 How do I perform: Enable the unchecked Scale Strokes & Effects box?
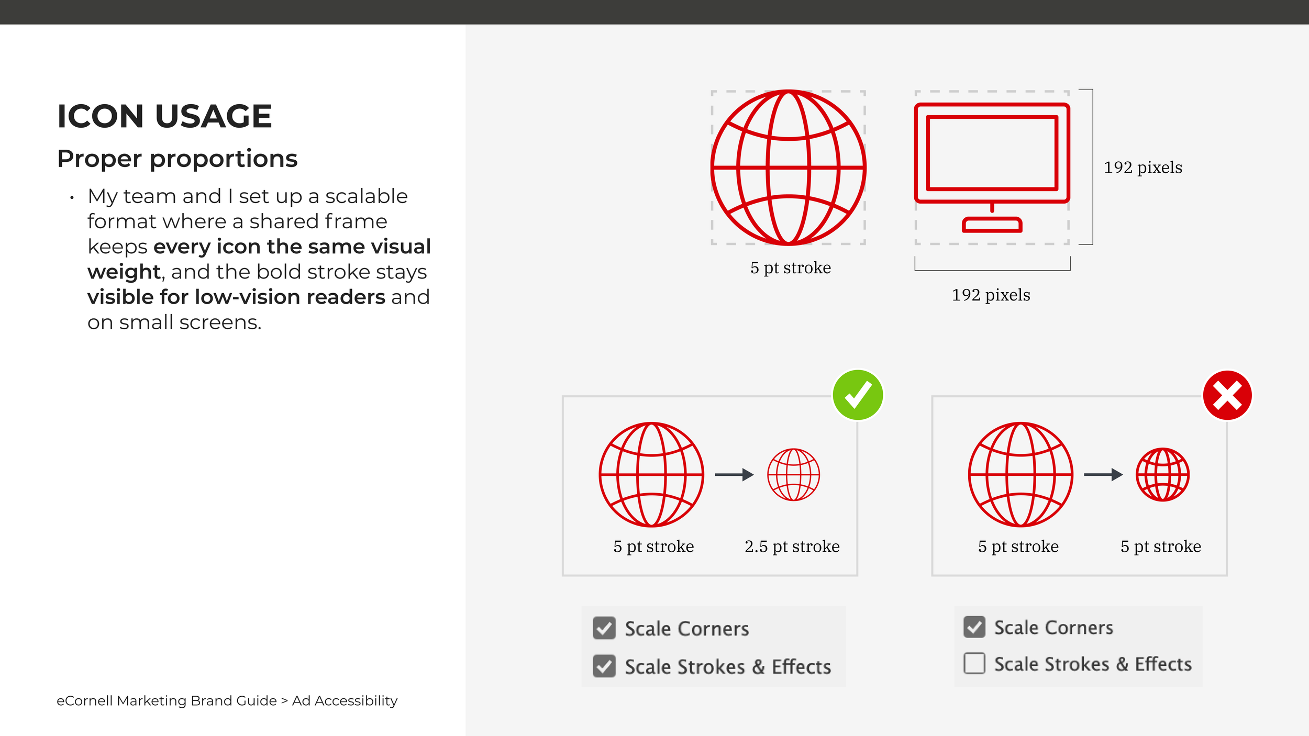[974, 663]
